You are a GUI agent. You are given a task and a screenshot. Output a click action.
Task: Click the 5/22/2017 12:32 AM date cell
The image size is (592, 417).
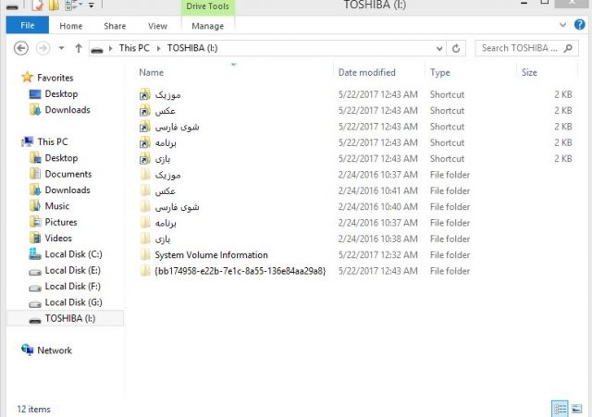[x=378, y=255]
